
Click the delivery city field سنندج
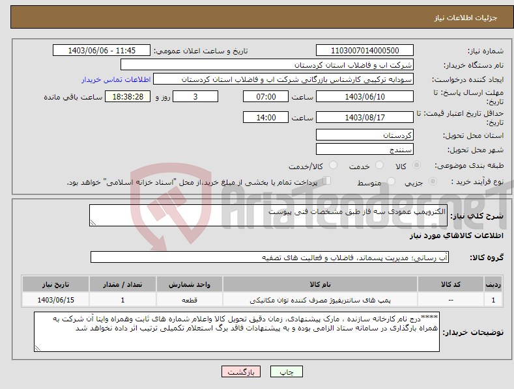click(x=365, y=150)
